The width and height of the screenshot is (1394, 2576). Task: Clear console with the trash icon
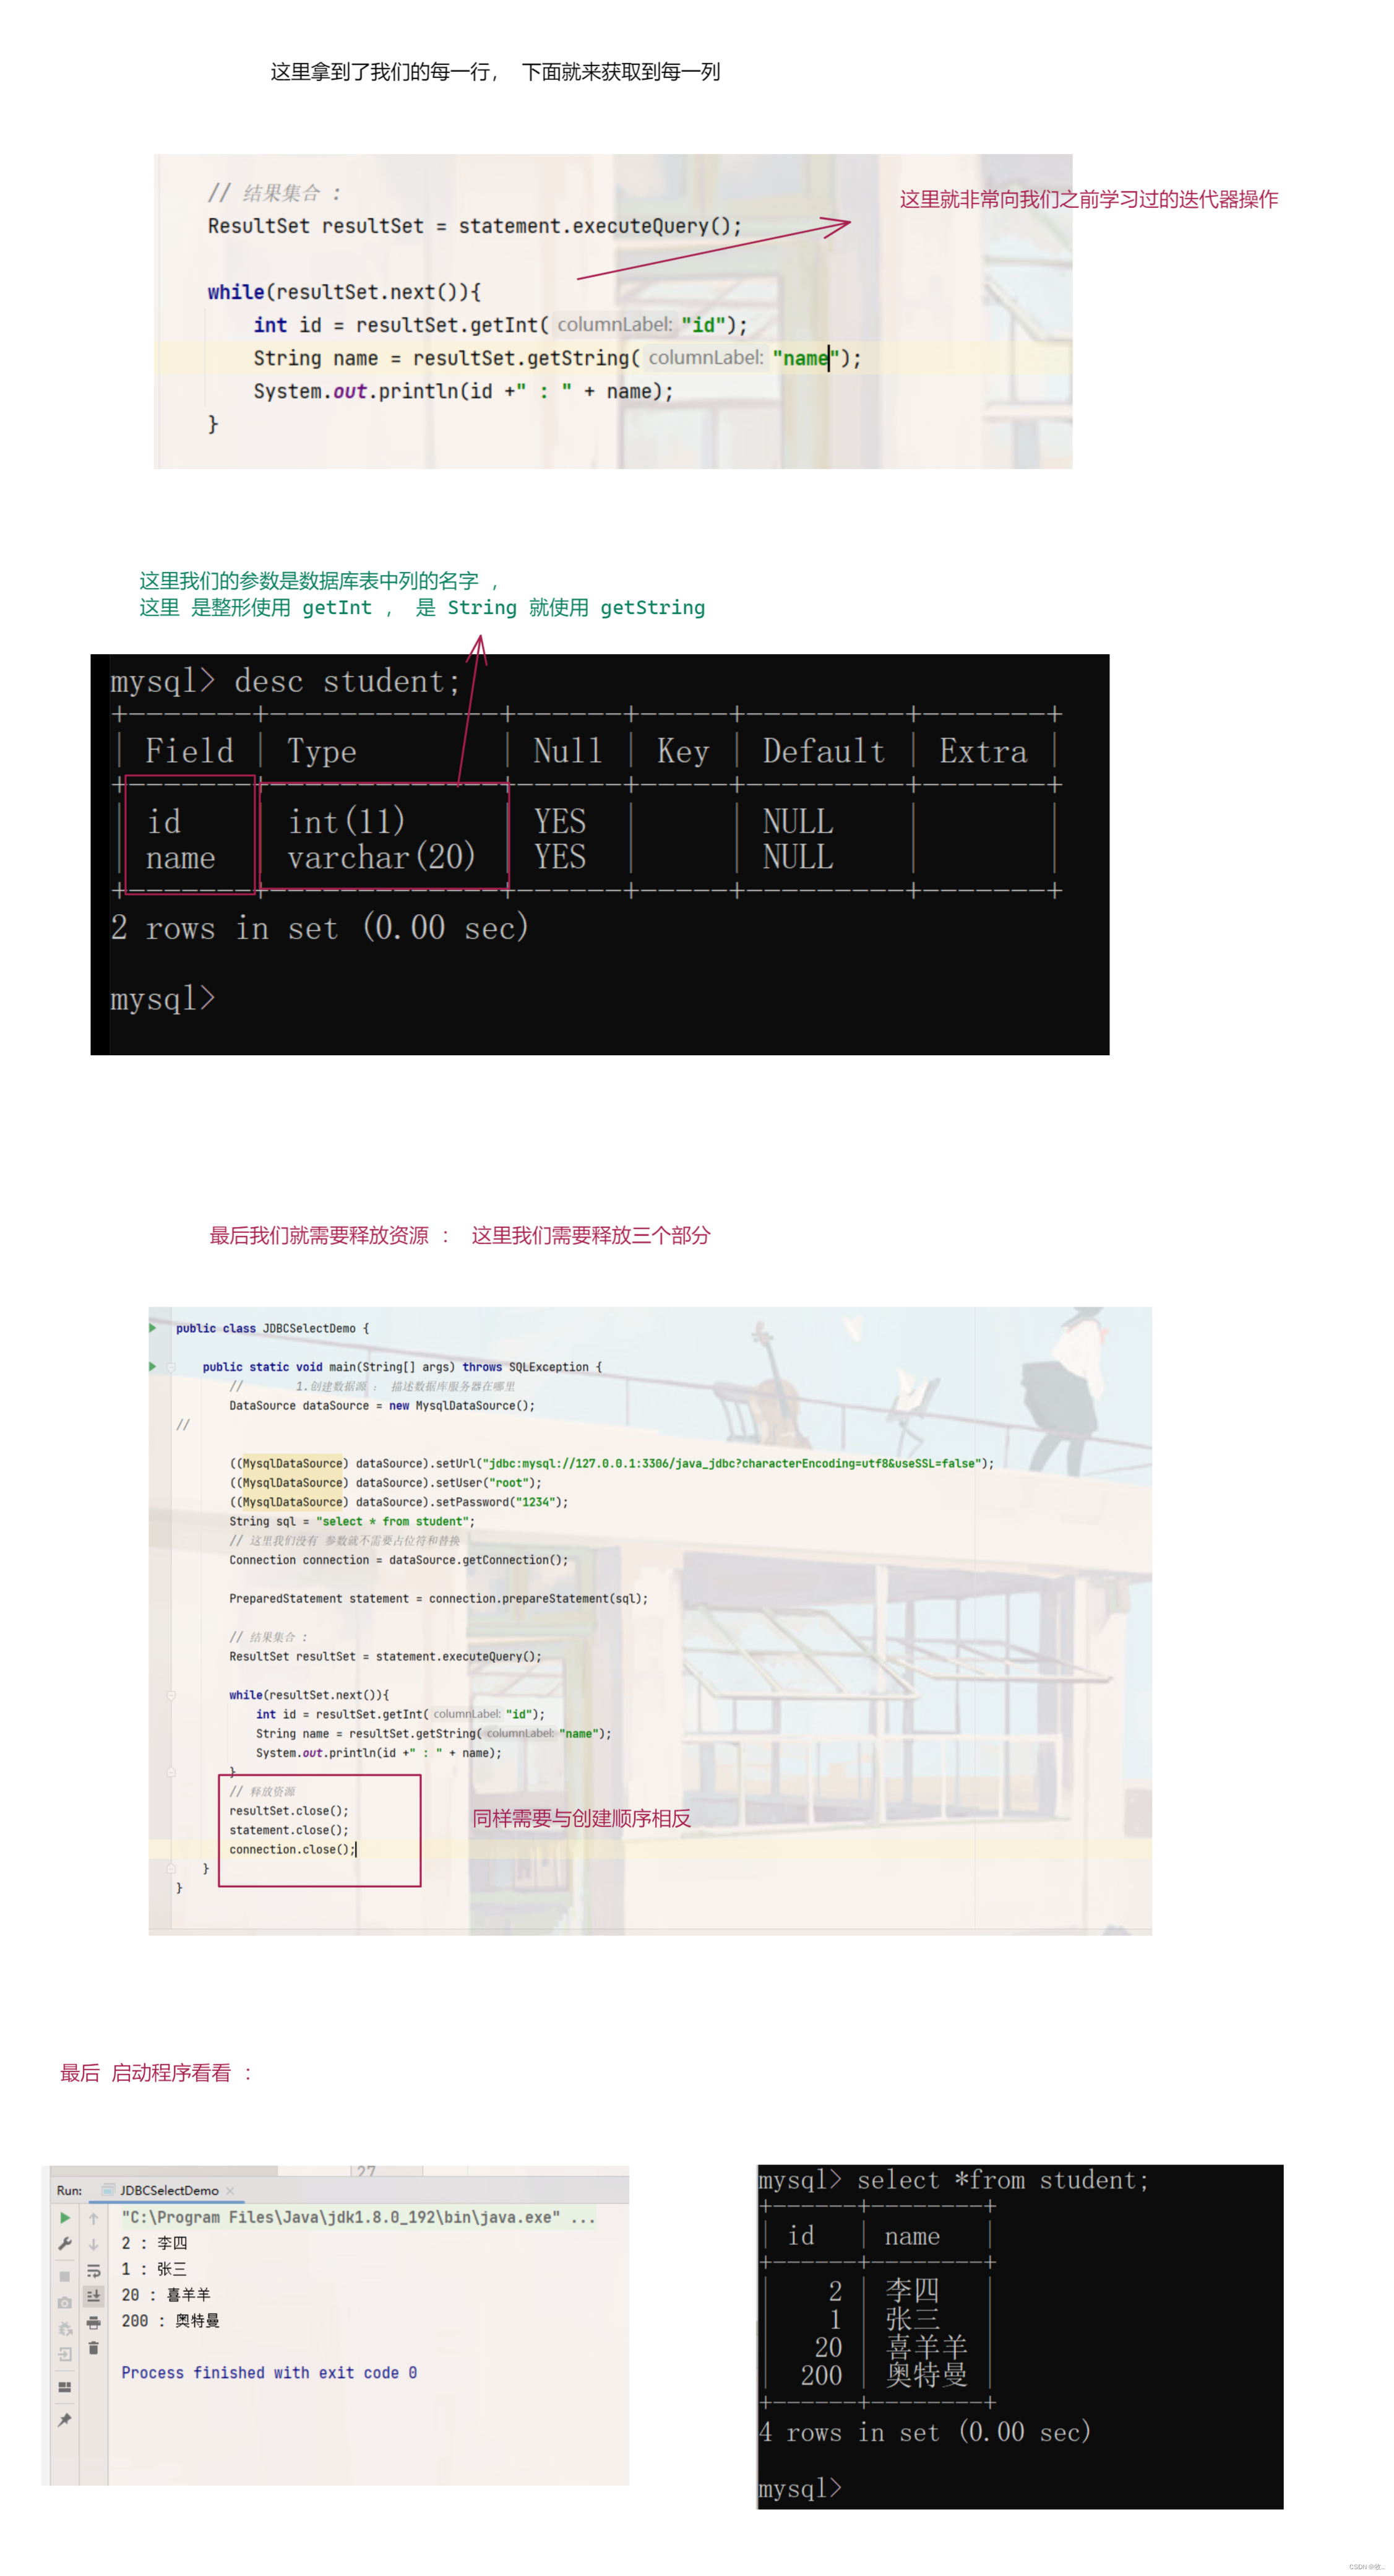pyautogui.click(x=94, y=2348)
